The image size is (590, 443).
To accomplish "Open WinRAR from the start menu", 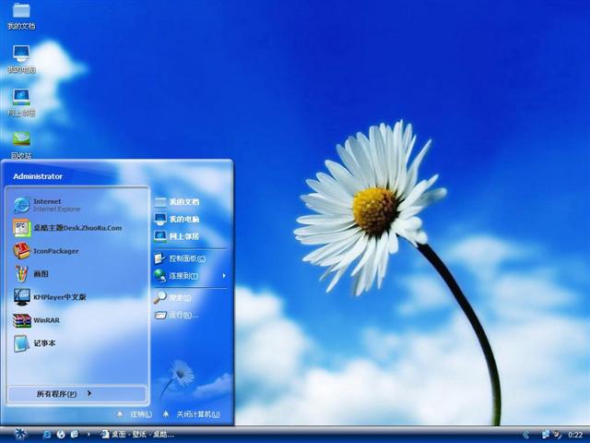I will point(46,320).
